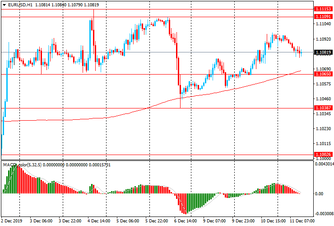
Task: Click the 9 Dec 23:00 time label
Action: pyautogui.click(x=243, y=221)
